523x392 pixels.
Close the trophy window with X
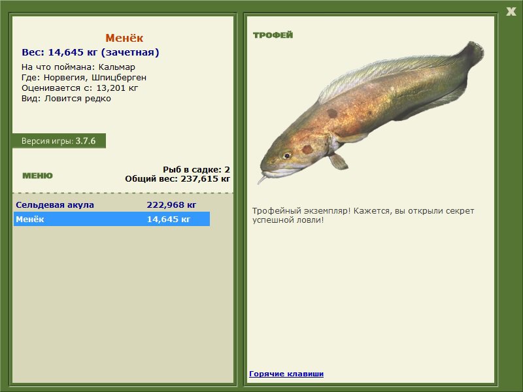pyautogui.click(x=511, y=12)
